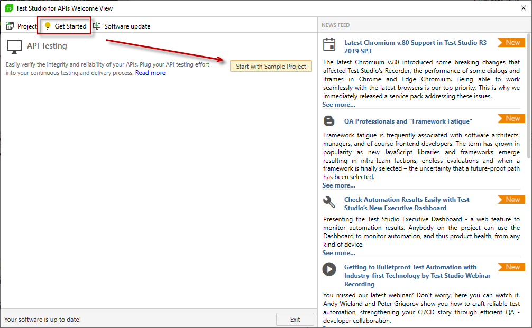Image resolution: width=532 pixels, height=328 pixels.
Task: Click the Software update download icon
Action: pyautogui.click(x=97, y=26)
